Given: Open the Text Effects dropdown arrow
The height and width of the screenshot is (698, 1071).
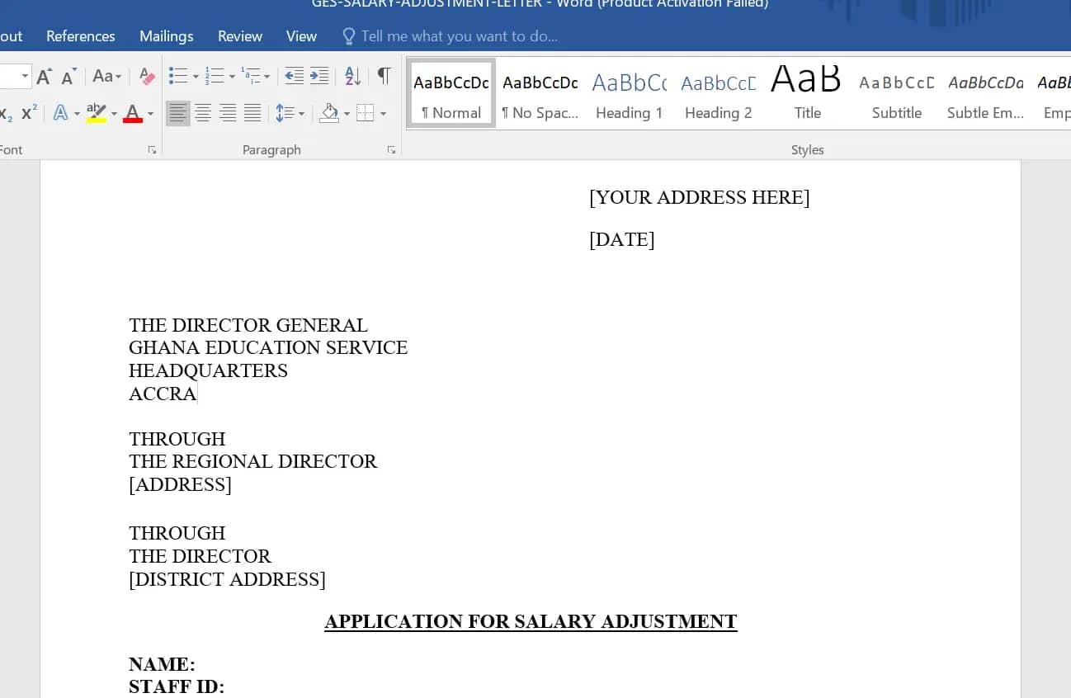Looking at the screenshot, I should [77, 113].
